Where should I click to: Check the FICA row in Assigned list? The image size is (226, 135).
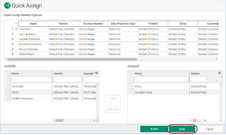(131, 86)
